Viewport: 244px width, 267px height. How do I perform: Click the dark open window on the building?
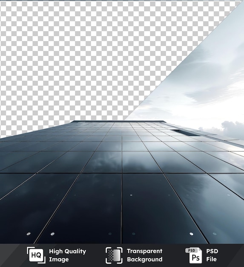tap(185, 133)
